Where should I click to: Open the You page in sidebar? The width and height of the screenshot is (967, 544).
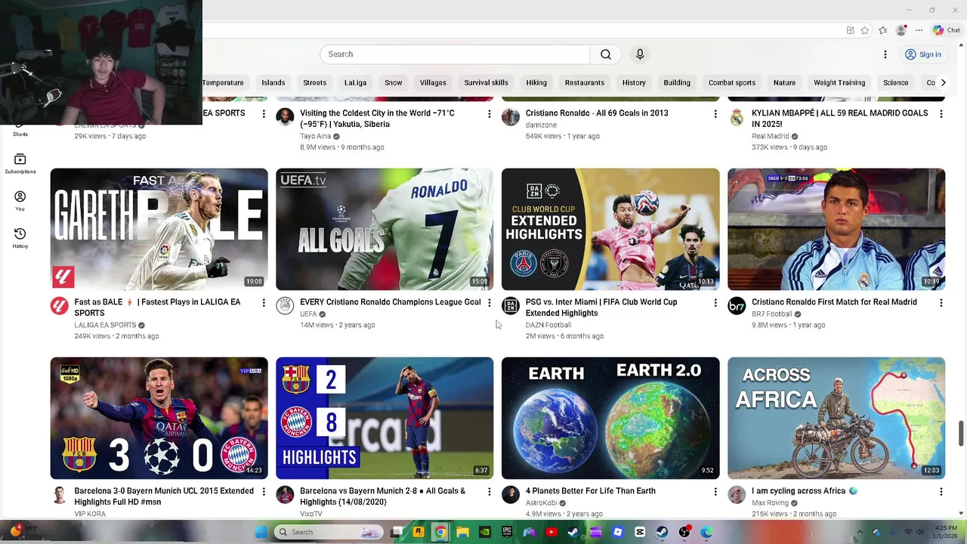point(20,200)
